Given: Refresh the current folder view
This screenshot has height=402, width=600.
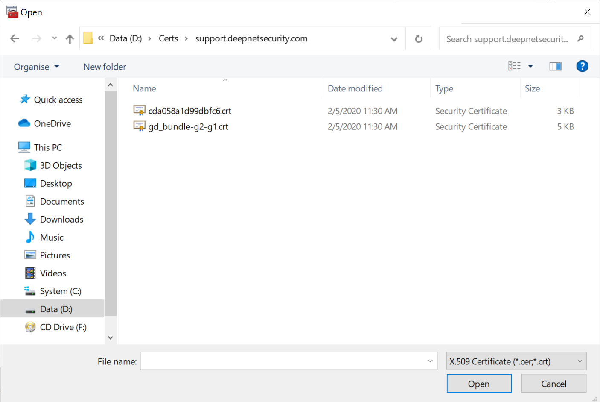Looking at the screenshot, I should (x=419, y=39).
